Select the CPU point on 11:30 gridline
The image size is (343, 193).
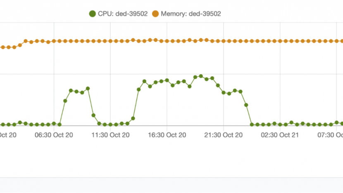110,125
